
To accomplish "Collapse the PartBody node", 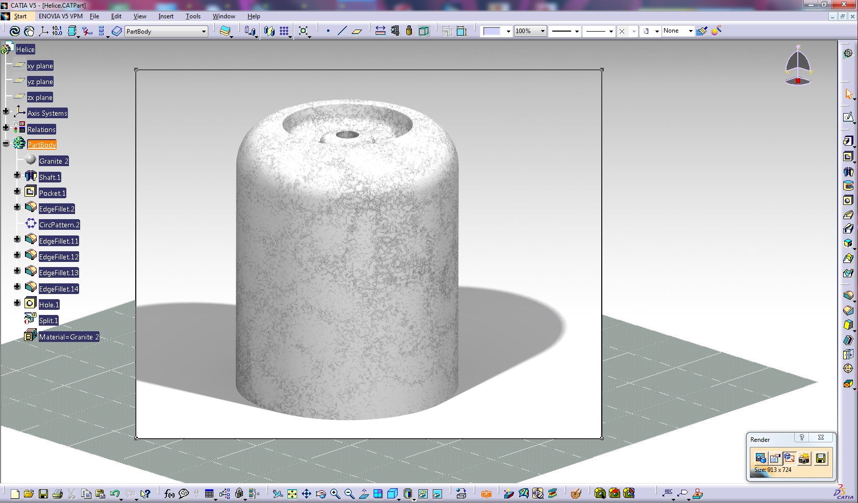I will (6, 144).
